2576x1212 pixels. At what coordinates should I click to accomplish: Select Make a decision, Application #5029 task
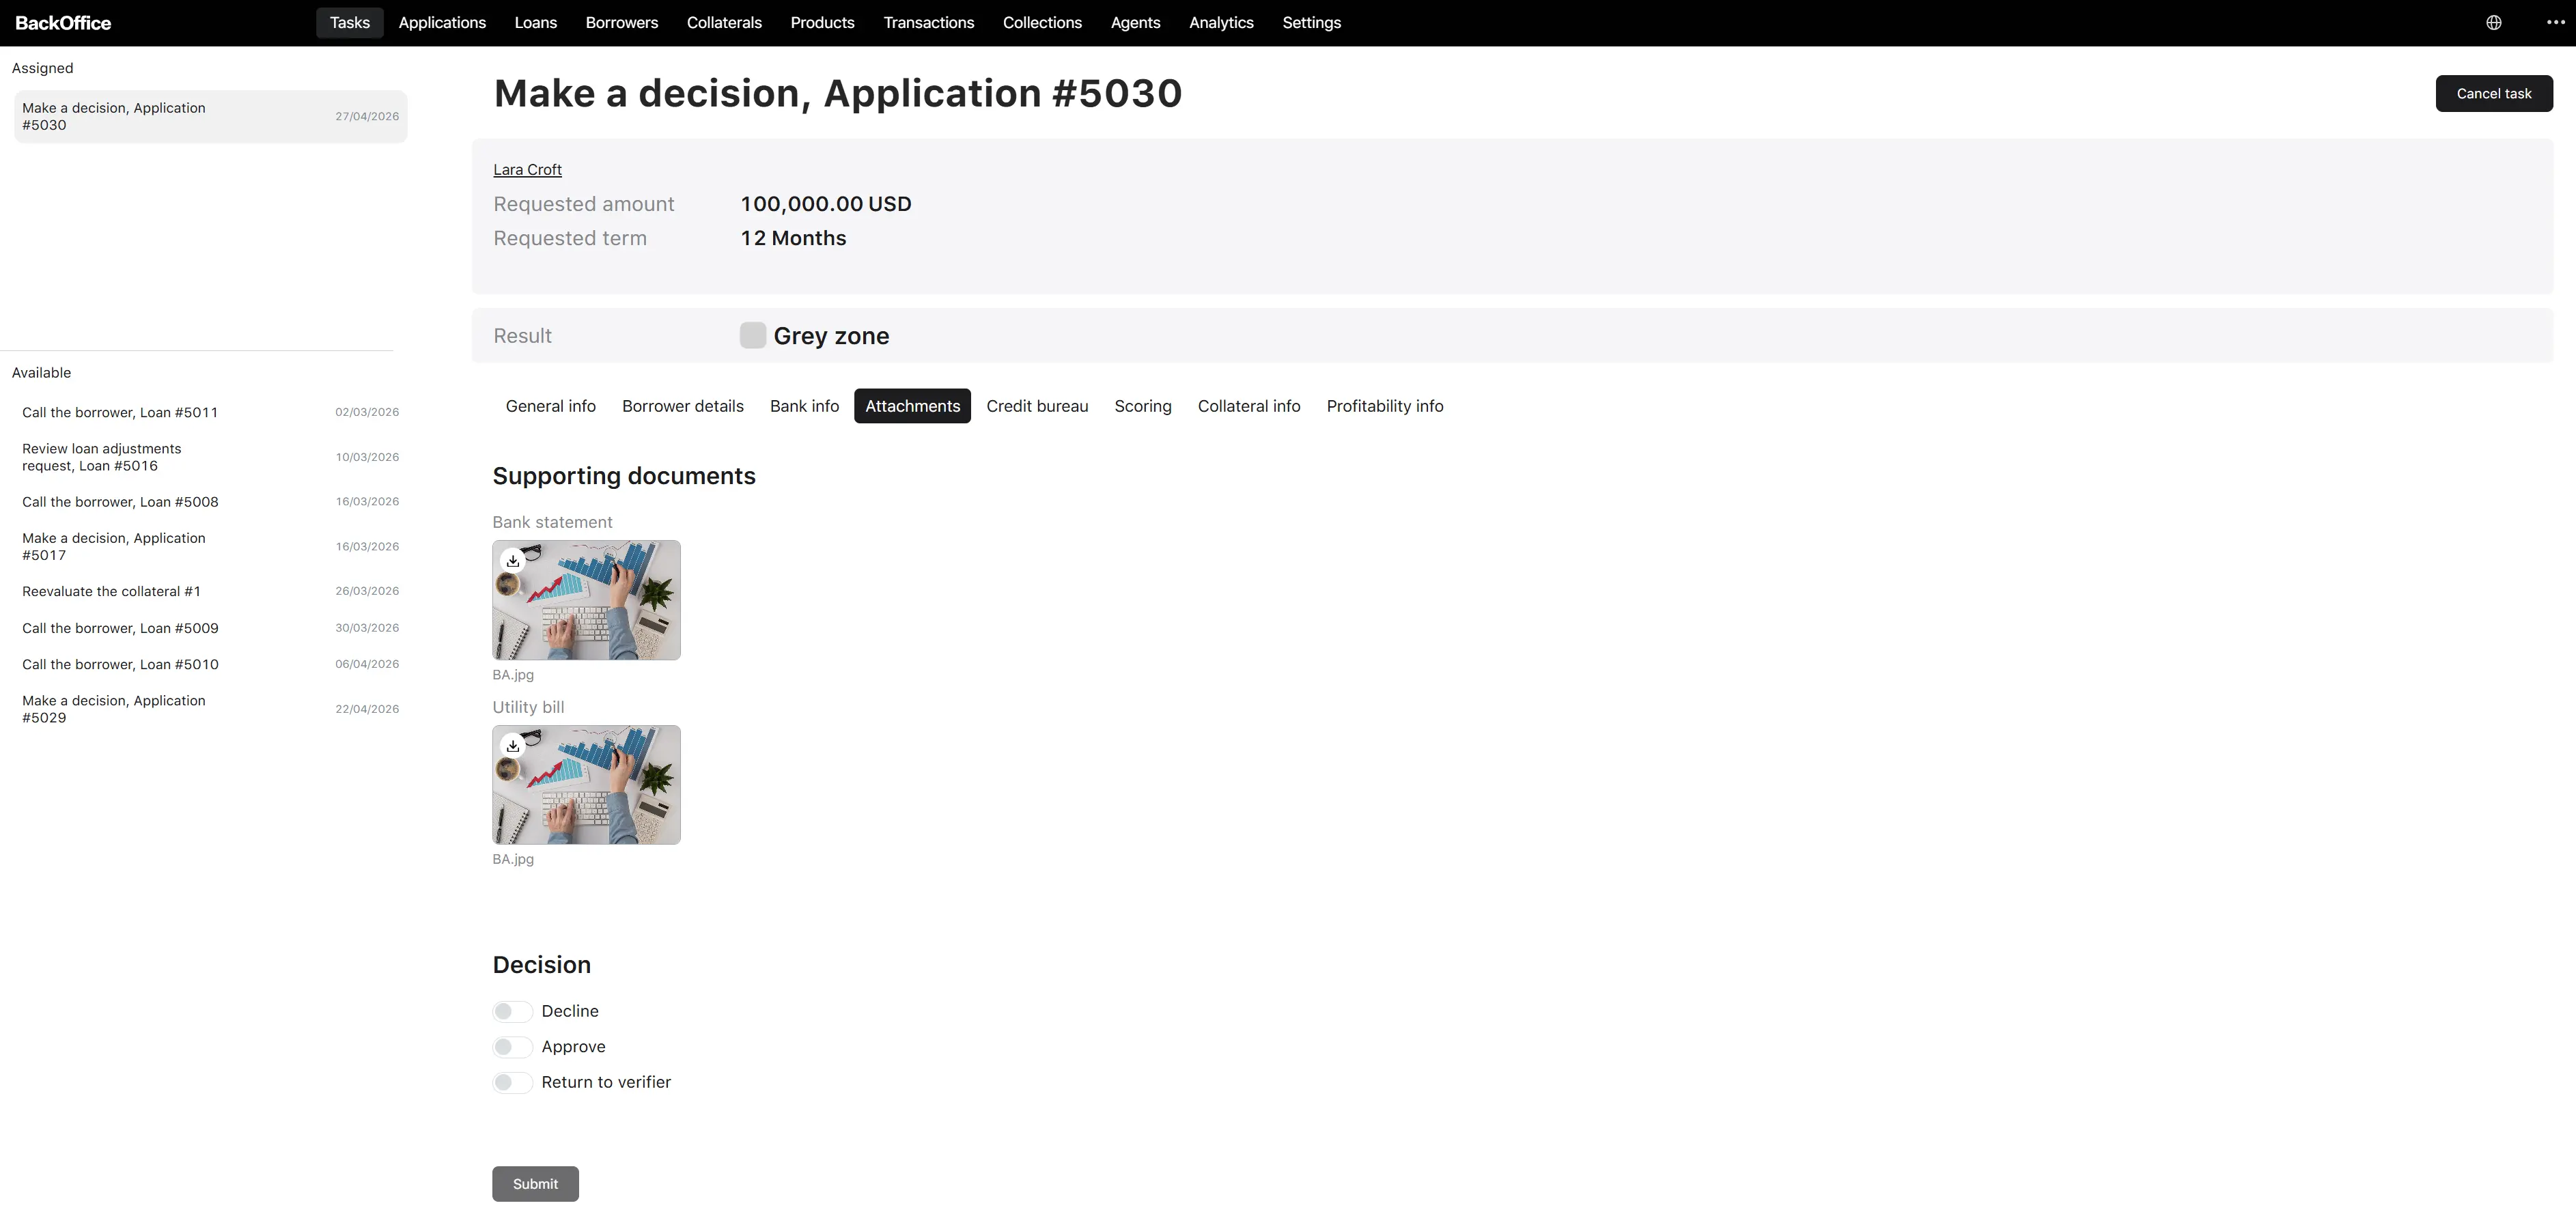[x=210, y=709]
